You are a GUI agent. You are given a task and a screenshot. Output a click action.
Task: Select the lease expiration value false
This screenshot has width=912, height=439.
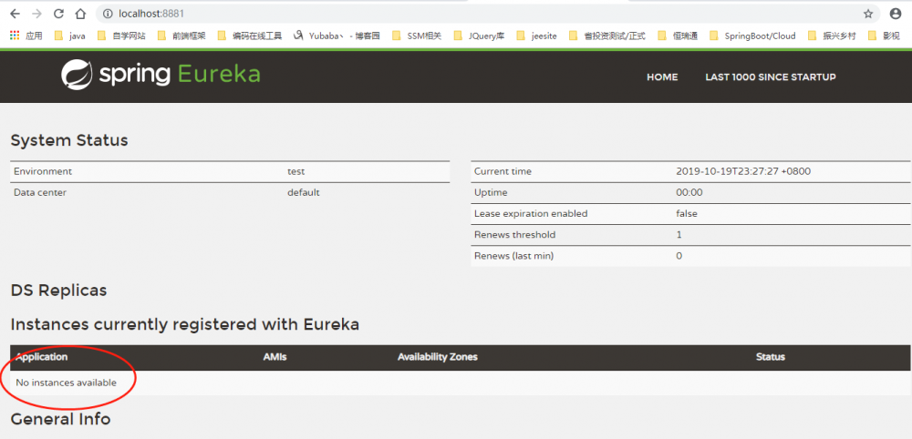coord(687,214)
